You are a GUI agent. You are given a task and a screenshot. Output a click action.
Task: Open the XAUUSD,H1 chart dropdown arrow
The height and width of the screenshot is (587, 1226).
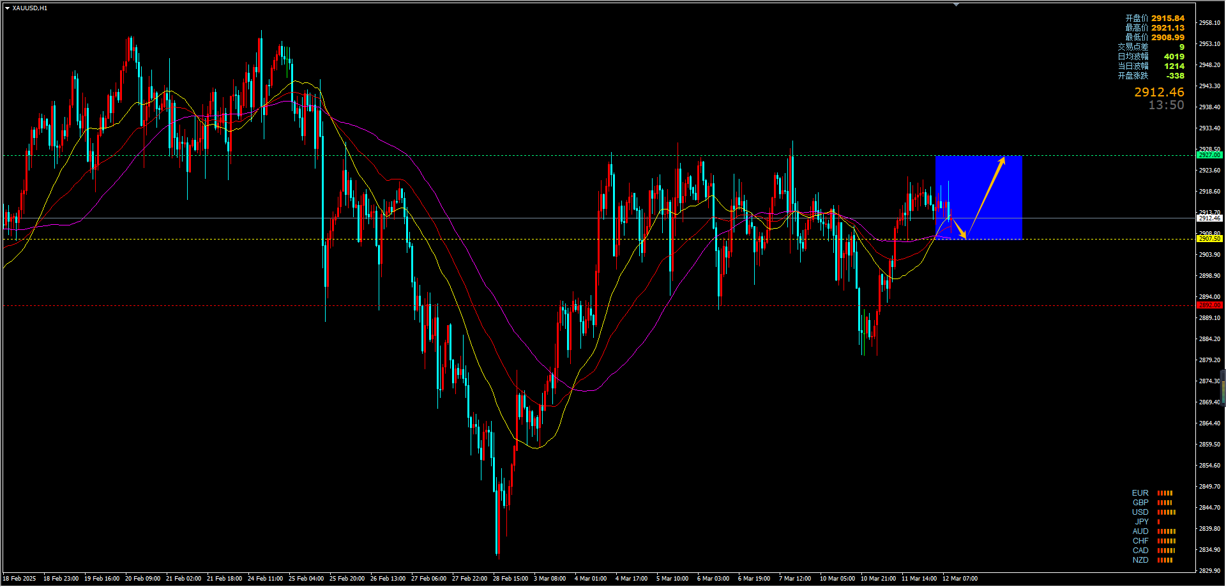7,8
